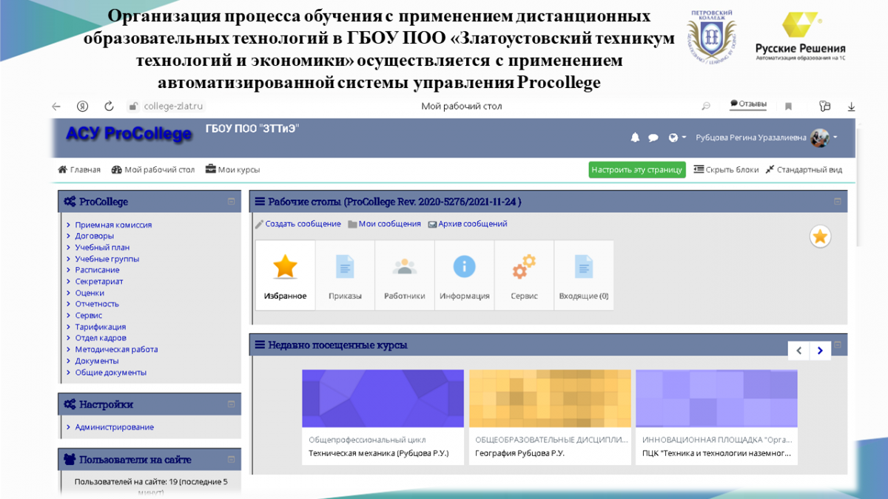Open Техническая механика course card
The image size is (888, 499).
click(x=383, y=417)
